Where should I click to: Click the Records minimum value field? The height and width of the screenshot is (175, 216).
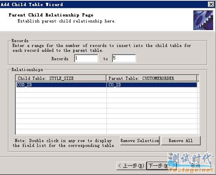[x=86, y=58]
